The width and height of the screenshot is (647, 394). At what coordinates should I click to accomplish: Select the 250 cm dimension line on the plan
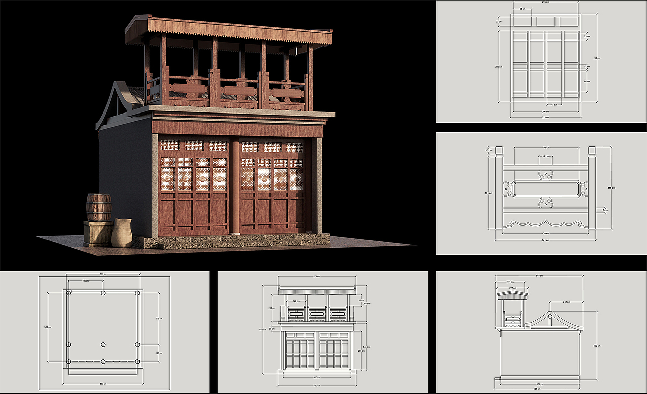pos(85,280)
